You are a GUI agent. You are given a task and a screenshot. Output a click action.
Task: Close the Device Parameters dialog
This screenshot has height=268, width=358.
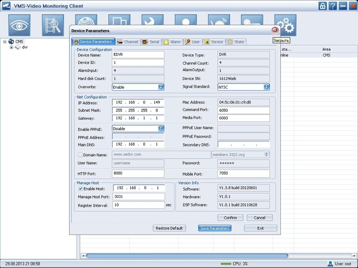[x=275, y=30]
